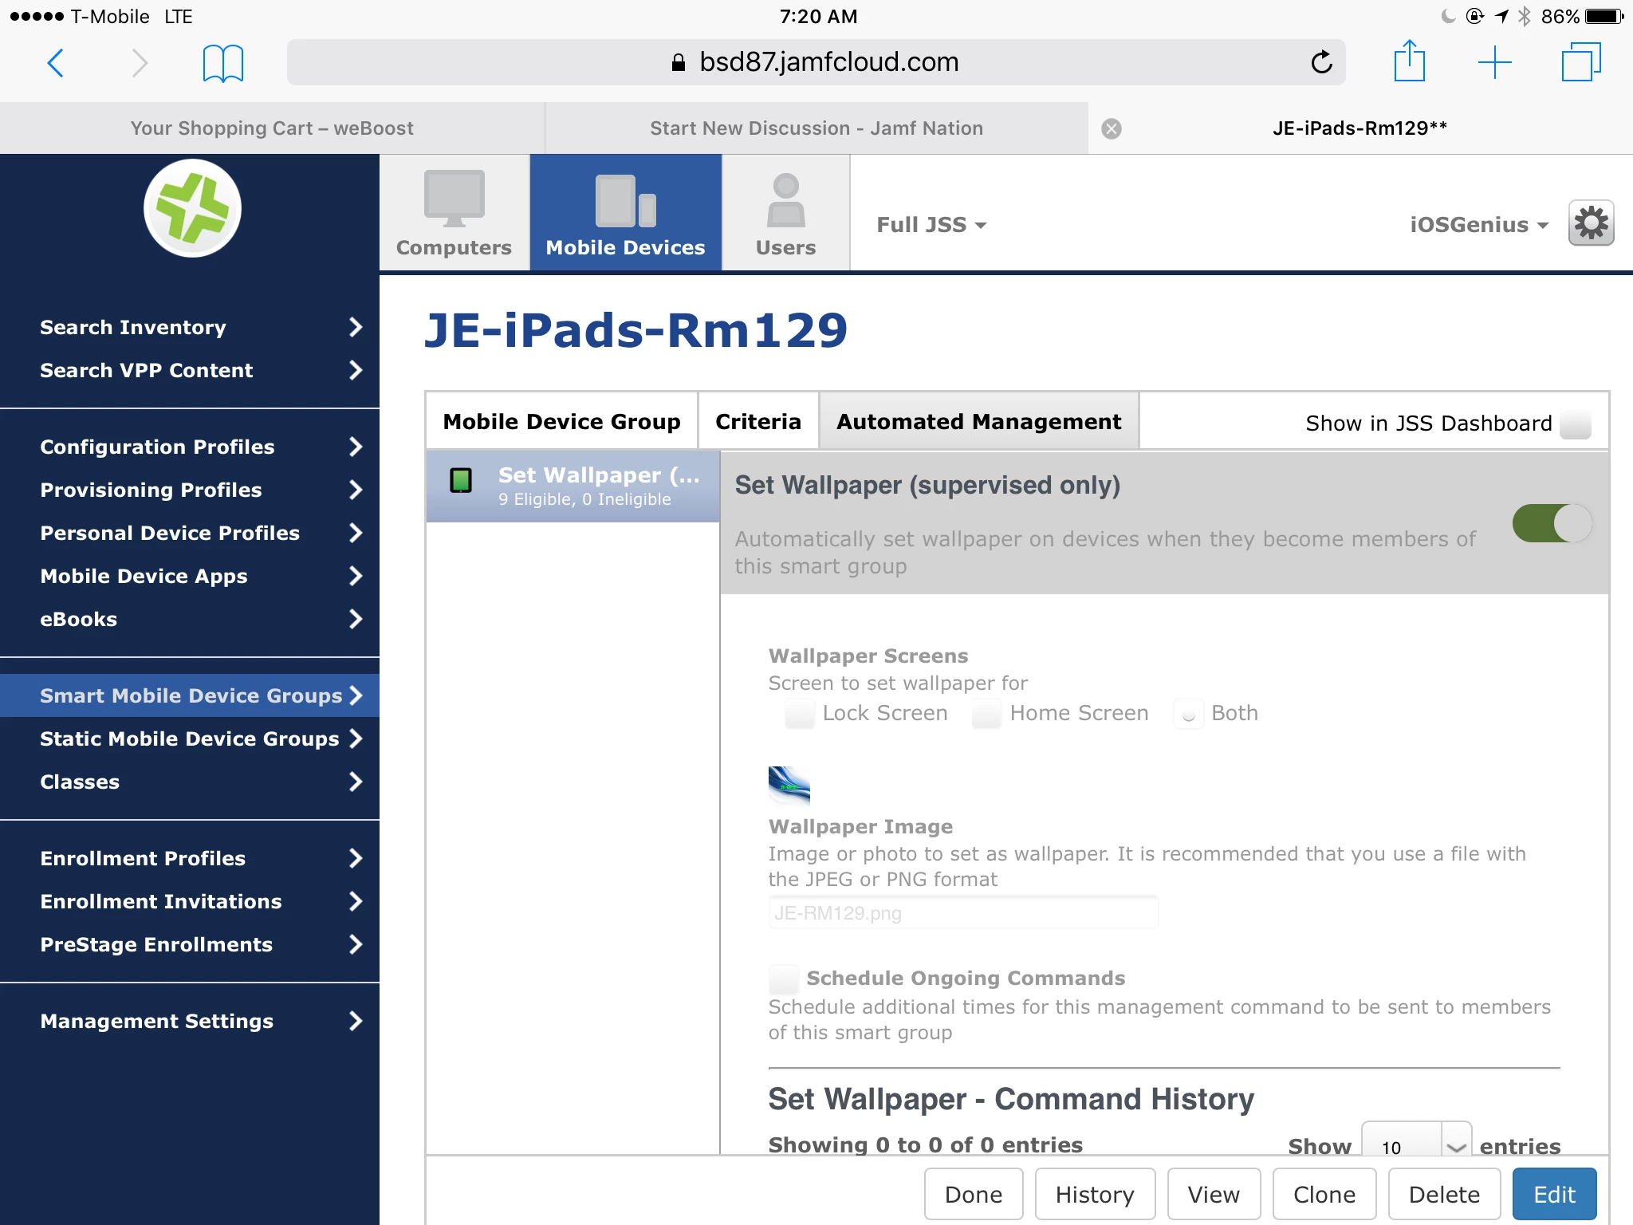Screen dimensions: 1633x1225
Task: Click the wallpaper image thumbnail
Action: (789, 786)
